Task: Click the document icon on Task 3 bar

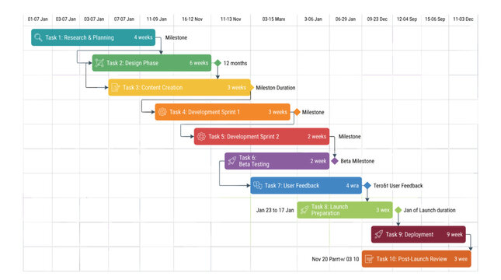Action: [x=115, y=87]
